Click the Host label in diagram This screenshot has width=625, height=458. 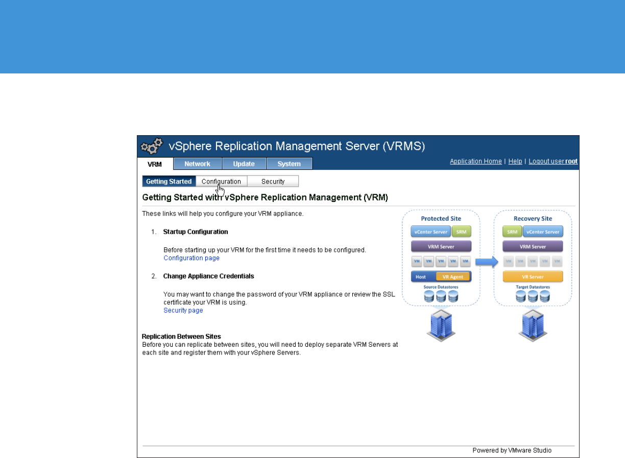(x=421, y=277)
